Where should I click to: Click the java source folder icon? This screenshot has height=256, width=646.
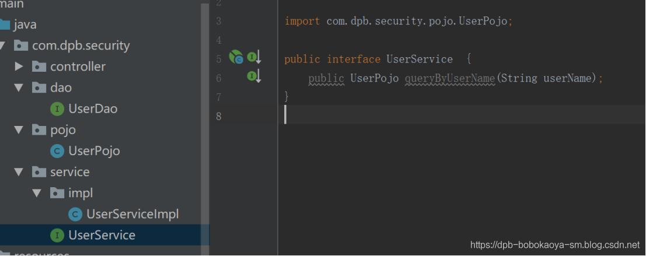pos(5,24)
